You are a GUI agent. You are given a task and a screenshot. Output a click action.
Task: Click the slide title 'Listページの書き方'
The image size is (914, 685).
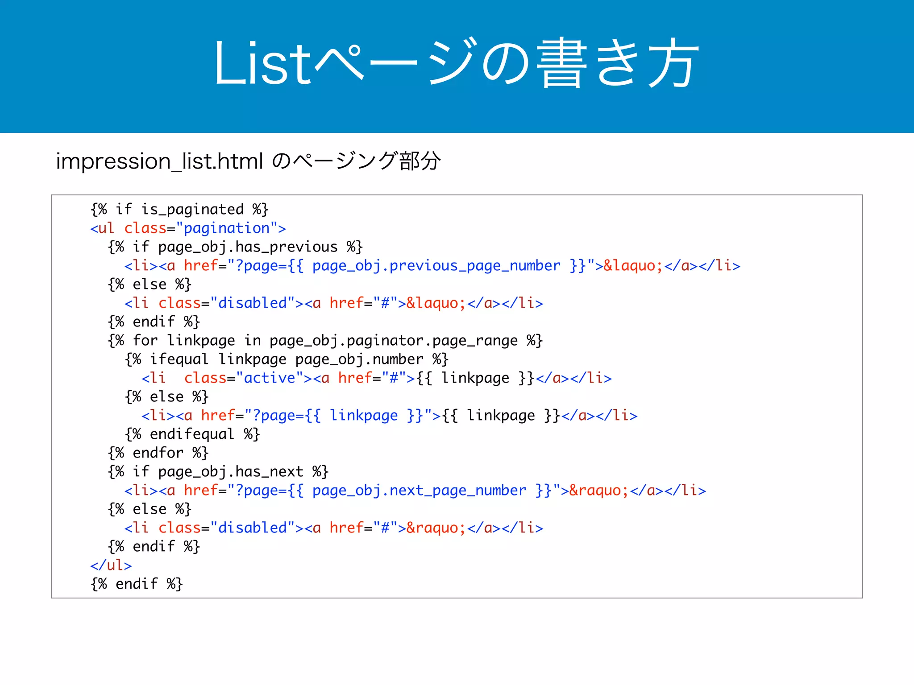[x=457, y=64]
